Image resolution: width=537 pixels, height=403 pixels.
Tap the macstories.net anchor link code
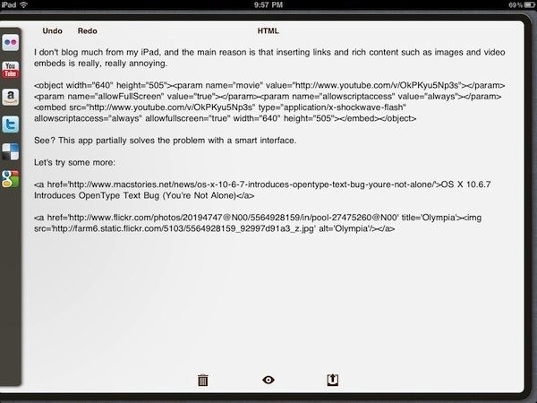click(x=262, y=190)
